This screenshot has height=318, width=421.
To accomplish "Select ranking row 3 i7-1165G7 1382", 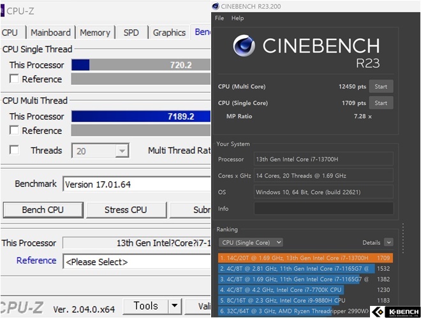I will click(x=306, y=279).
